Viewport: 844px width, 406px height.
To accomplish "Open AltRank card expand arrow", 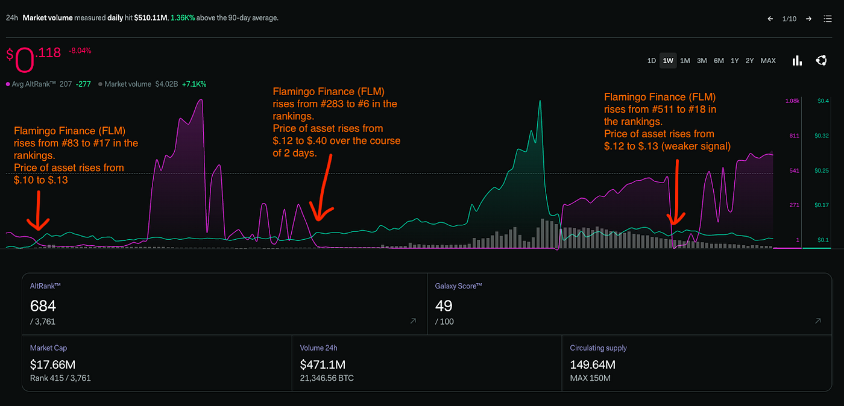I will tap(413, 322).
